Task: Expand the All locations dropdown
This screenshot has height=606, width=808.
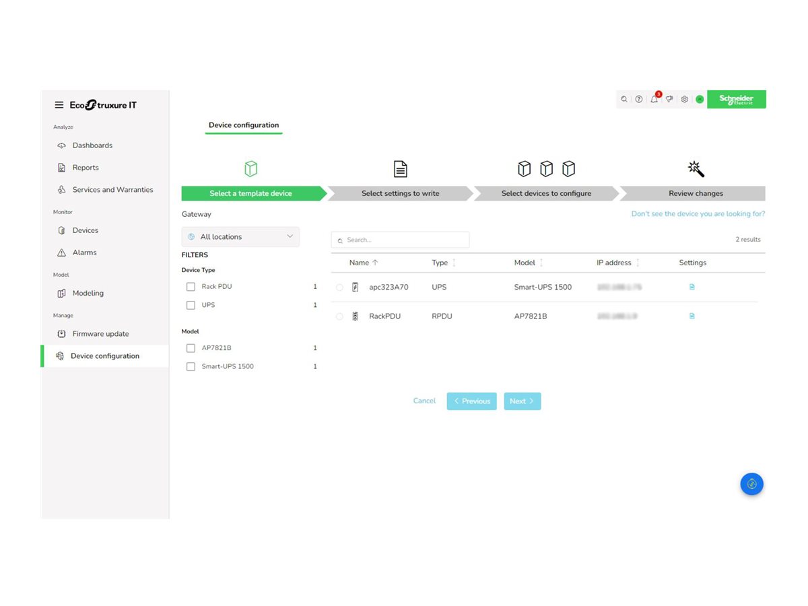Action: [240, 237]
